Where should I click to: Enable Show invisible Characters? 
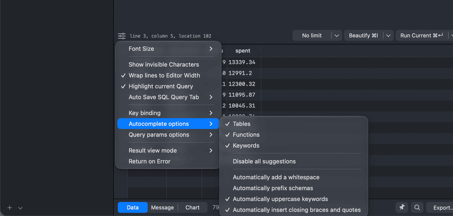pyautogui.click(x=168, y=65)
